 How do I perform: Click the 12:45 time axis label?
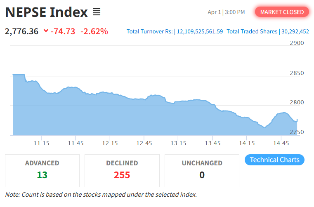[144, 143]
